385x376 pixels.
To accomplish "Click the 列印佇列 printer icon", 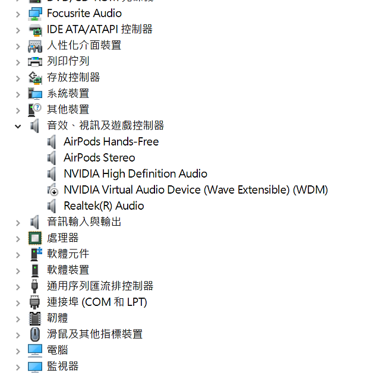I will coord(35,62).
